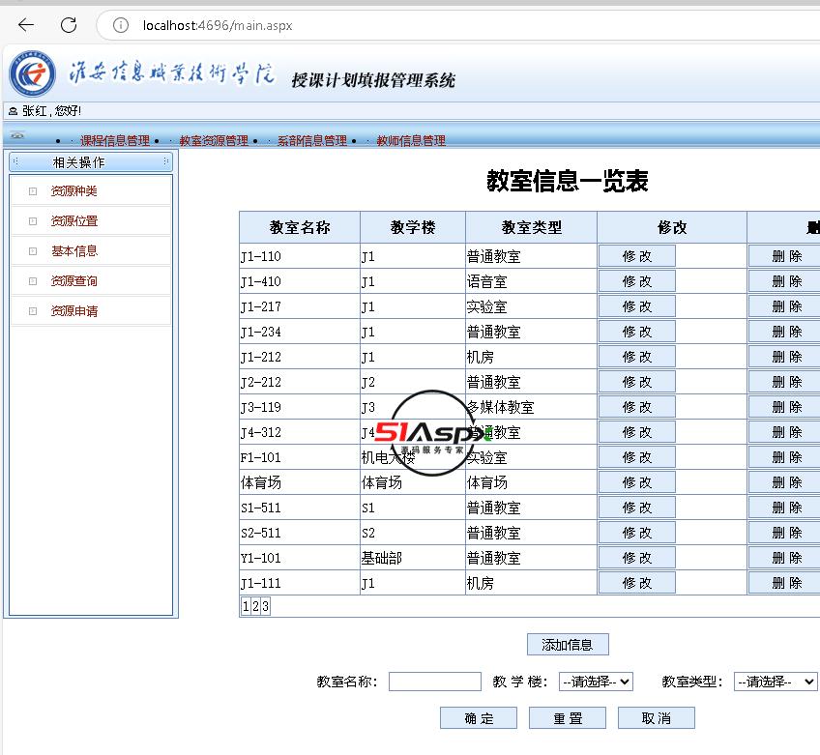Click the browser back arrow
820x755 pixels.
(x=26, y=25)
